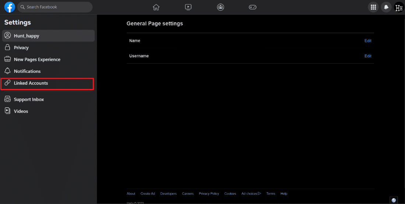Open the notifications bell
The width and height of the screenshot is (405, 204).
[x=386, y=7]
